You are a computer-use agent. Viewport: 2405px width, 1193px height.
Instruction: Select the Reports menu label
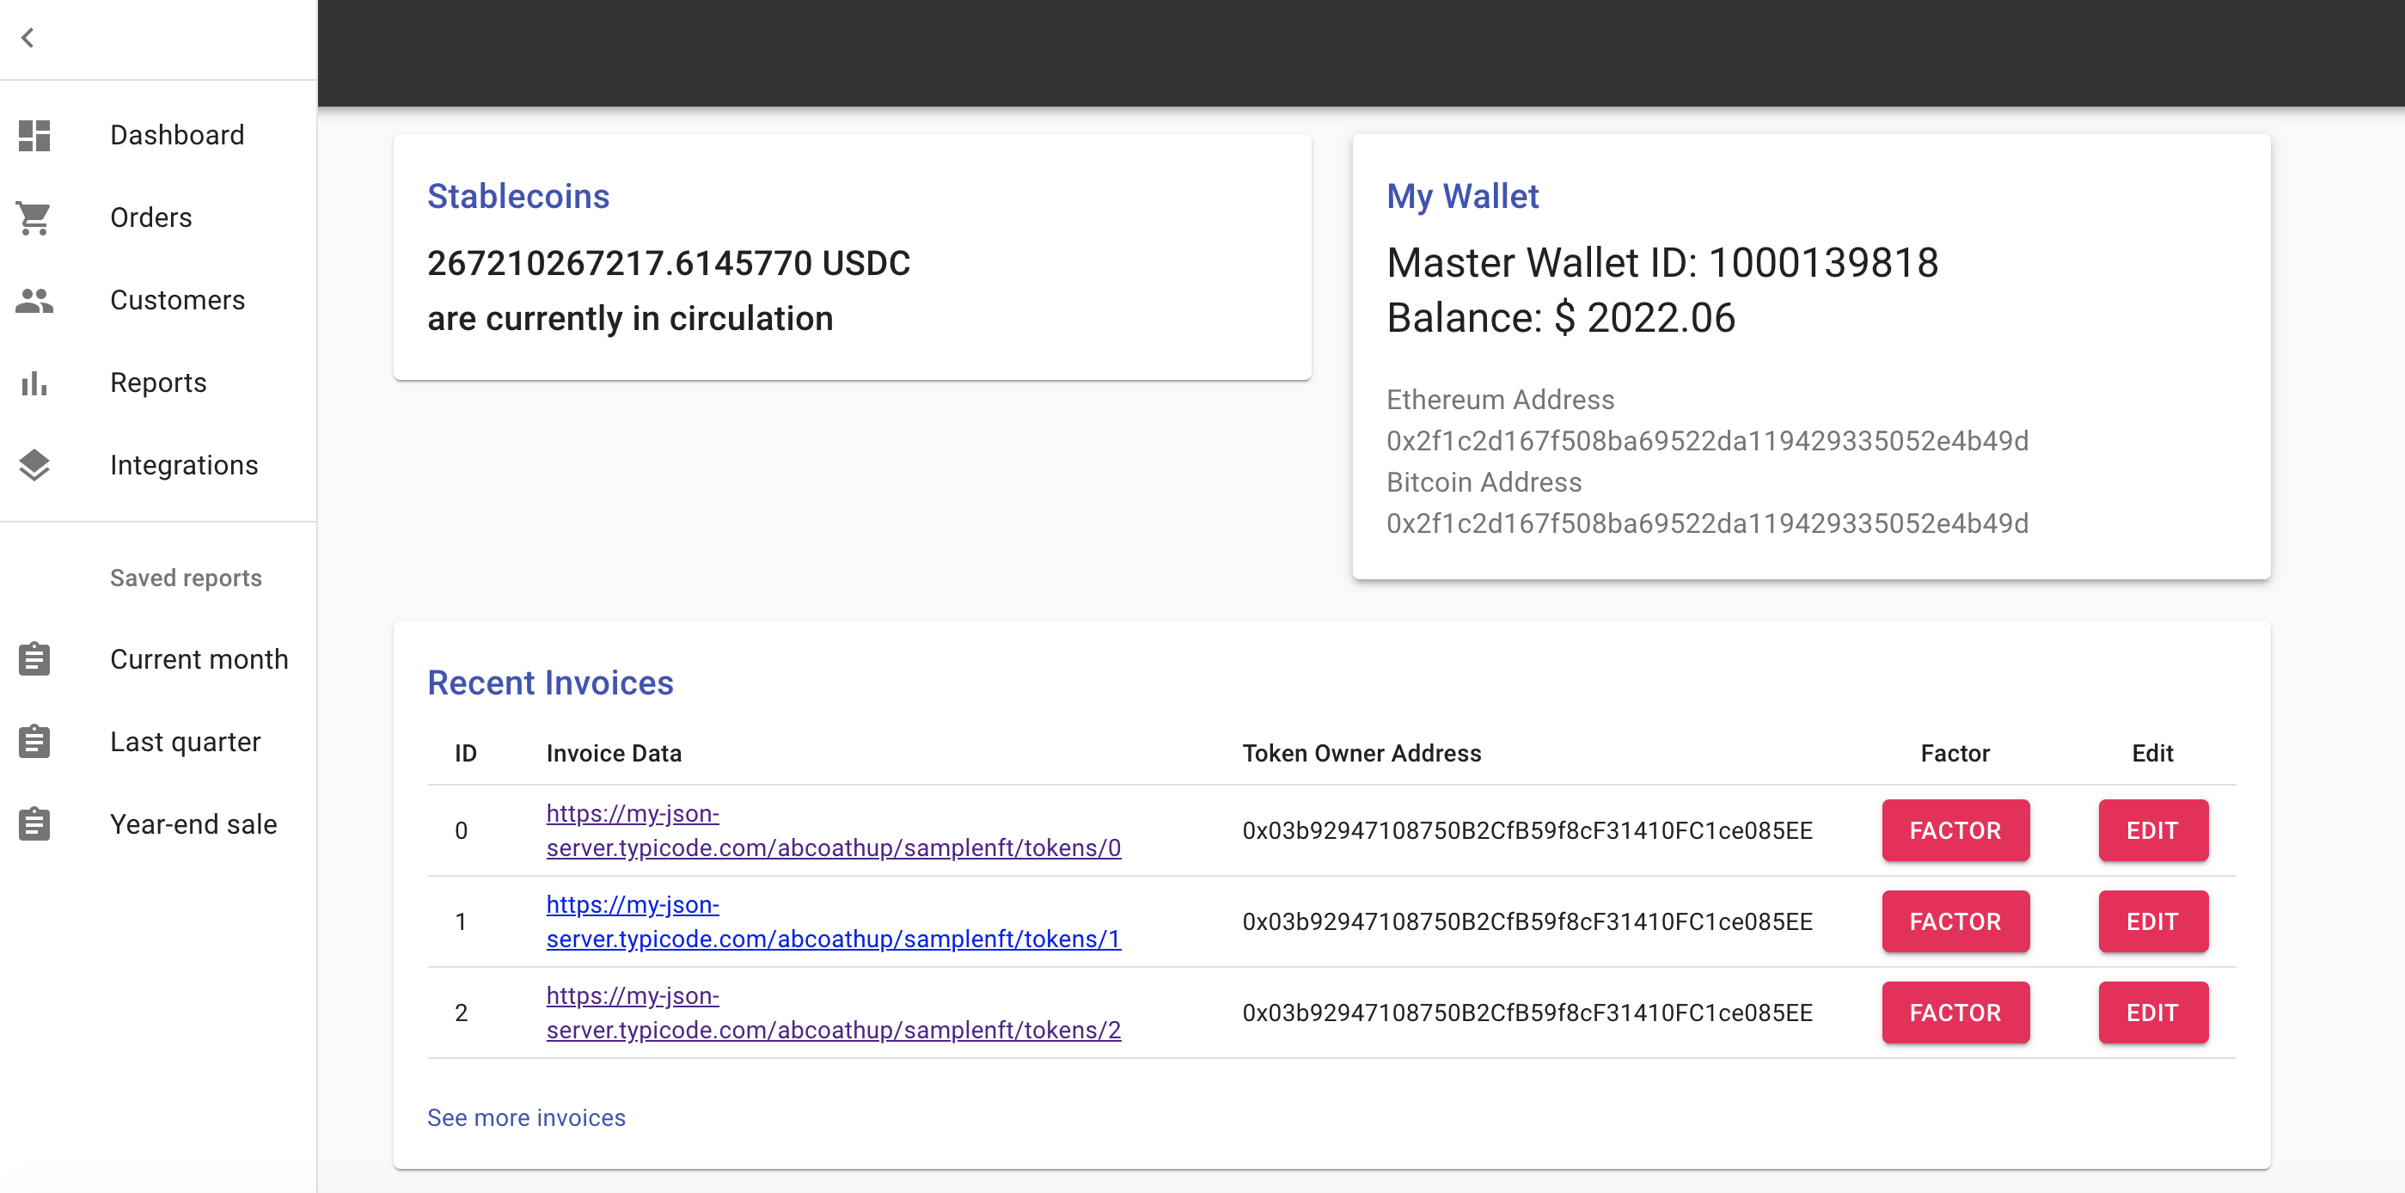tap(158, 382)
